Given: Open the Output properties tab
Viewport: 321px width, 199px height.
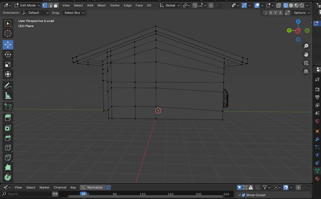Looking at the screenshot, I should click(317, 97).
